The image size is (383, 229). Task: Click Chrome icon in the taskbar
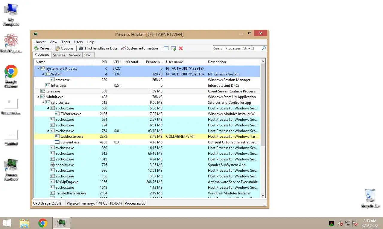43,223
